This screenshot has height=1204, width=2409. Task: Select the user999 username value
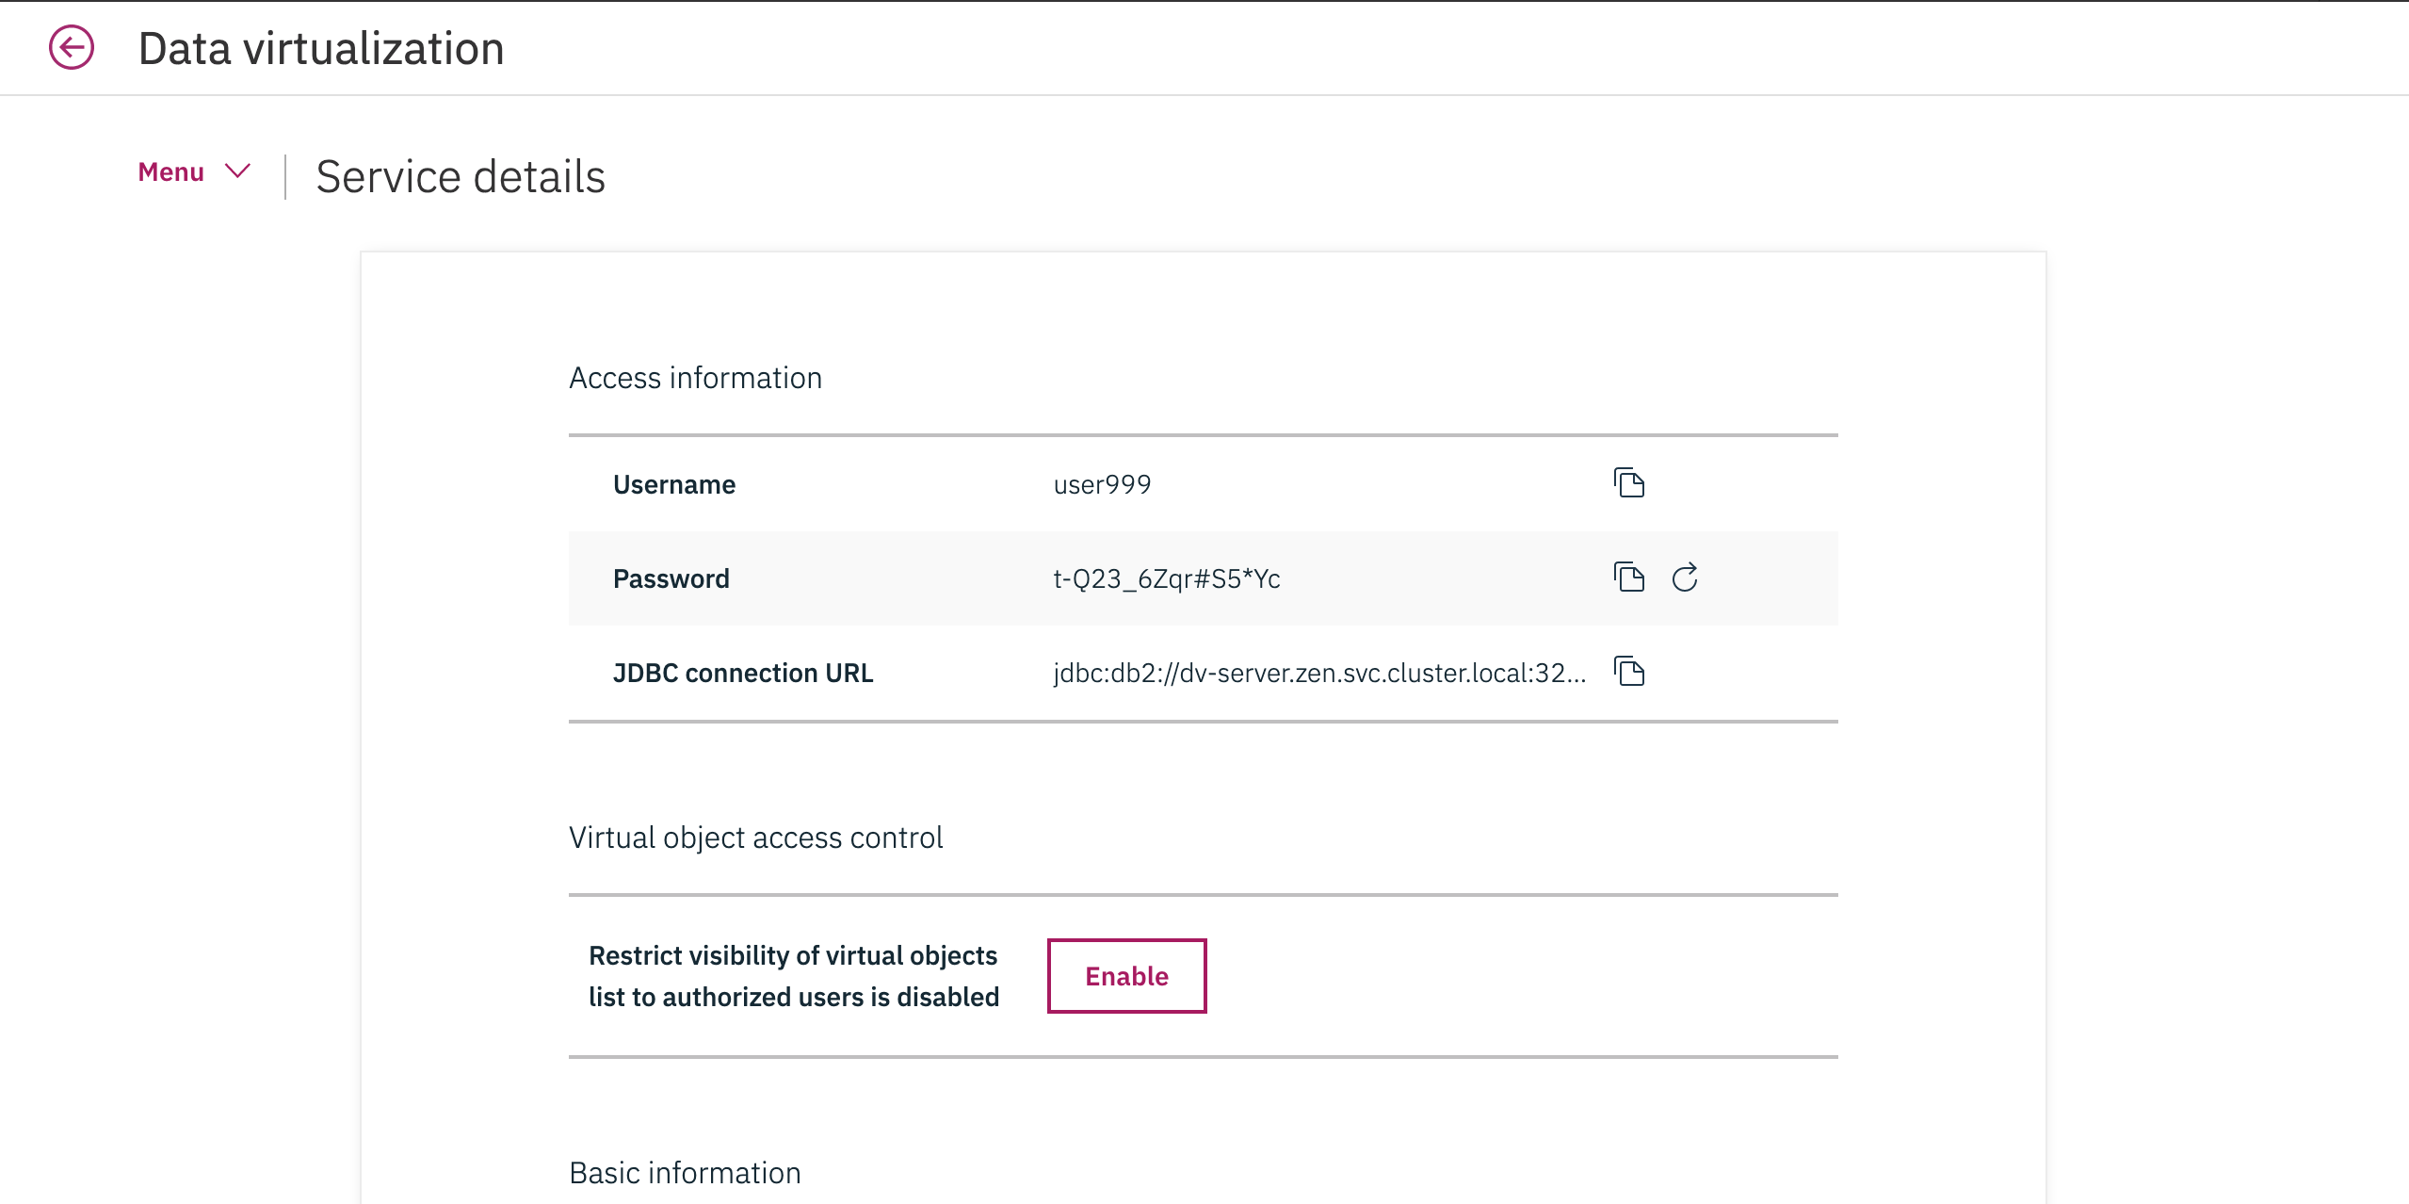pyautogui.click(x=1102, y=484)
